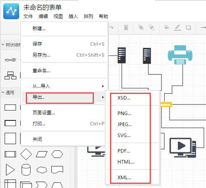Open the 编辑 menu
The image size is (206, 188).
pos(43,16)
